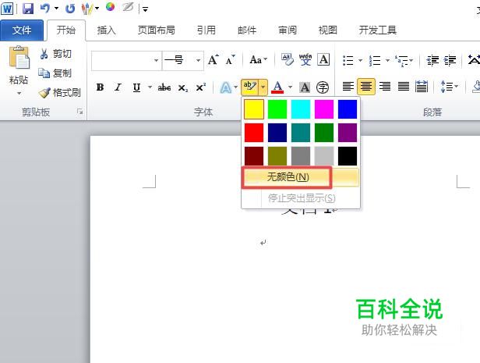Open the Numbering list dropdown arrow
Image resolution: width=480 pixels, height=363 pixels.
tap(387, 60)
